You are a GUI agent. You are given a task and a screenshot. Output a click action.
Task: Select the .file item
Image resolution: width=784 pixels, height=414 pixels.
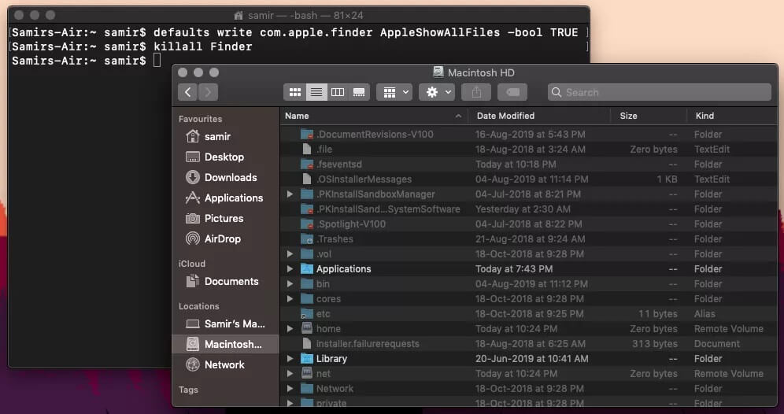point(528,150)
